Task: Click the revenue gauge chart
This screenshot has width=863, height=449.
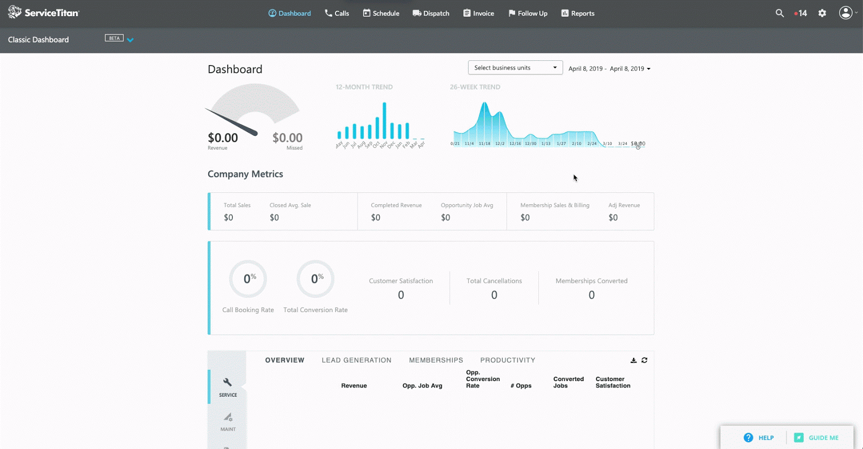Action: tap(254, 110)
